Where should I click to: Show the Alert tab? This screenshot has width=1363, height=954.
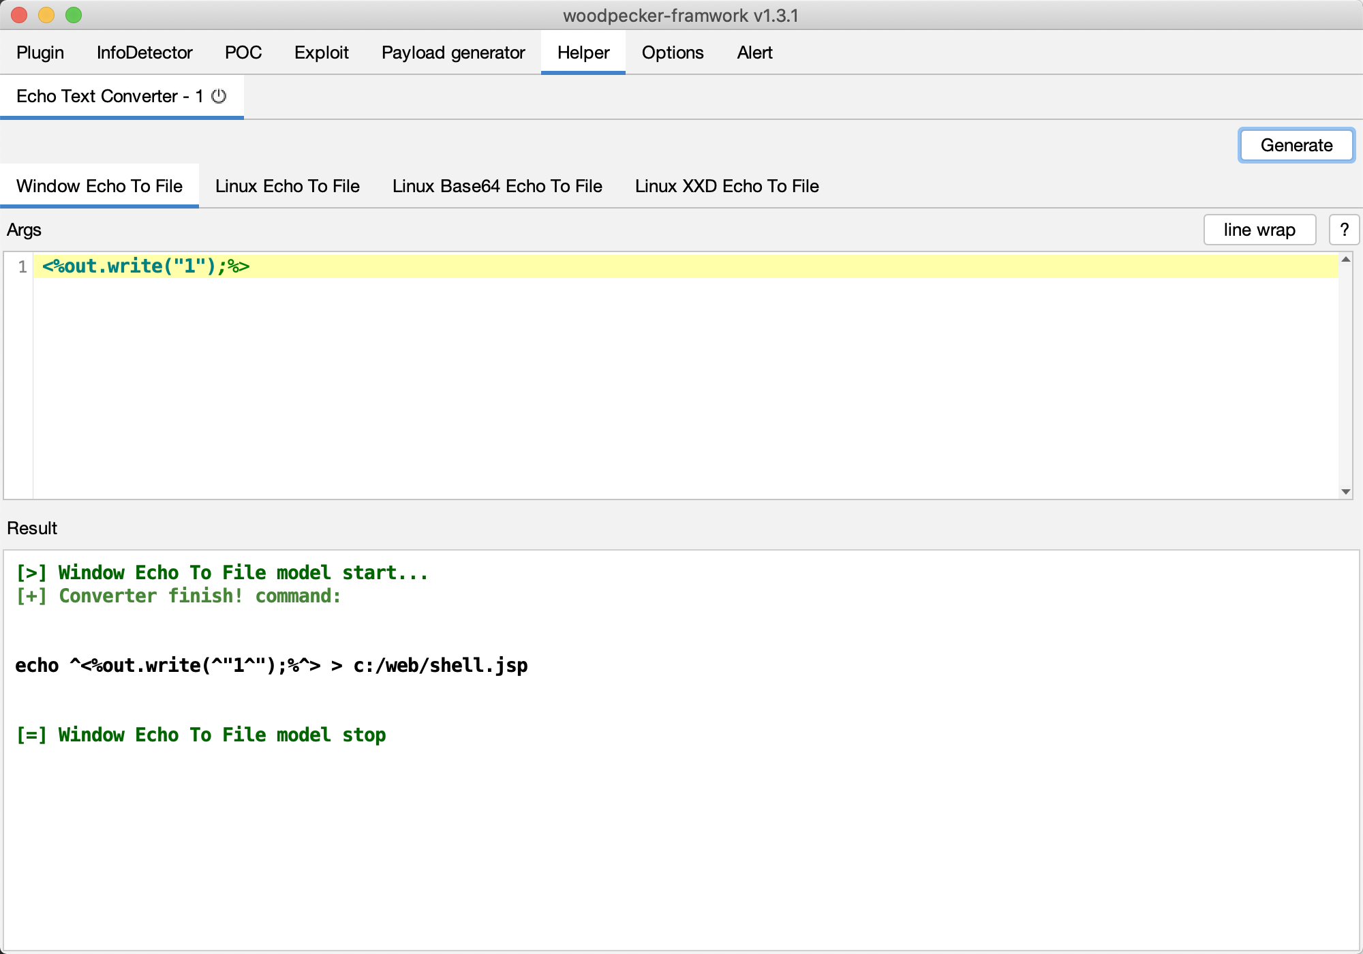pos(754,52)
